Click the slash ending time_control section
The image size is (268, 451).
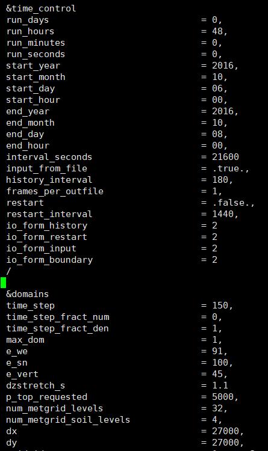(x=8, y=271)
